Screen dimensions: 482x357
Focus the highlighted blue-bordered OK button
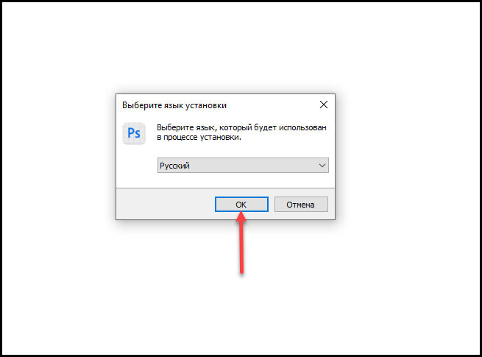click(x=241, y=204)
